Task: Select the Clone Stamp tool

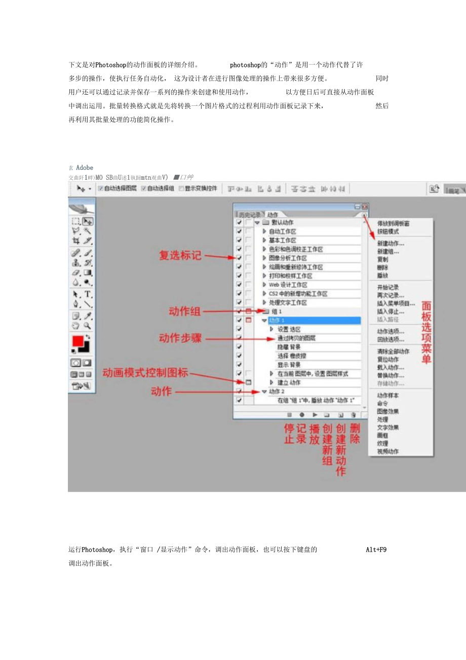Action: point(75,262)
